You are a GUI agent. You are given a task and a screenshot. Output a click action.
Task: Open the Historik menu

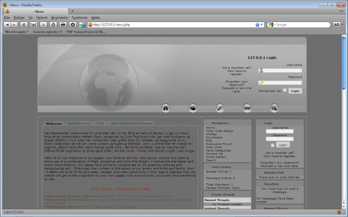click(42, 18)
